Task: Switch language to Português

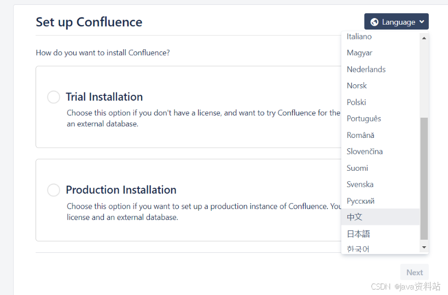Action: (x=364, y=119)
